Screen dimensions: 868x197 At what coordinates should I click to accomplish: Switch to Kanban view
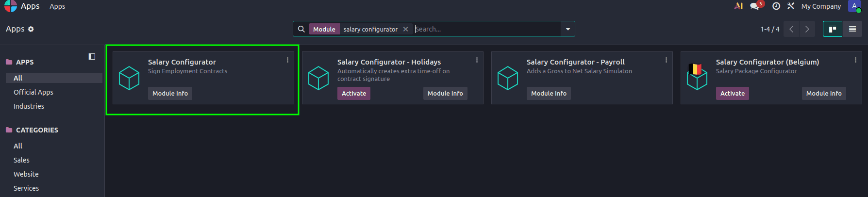point(833,29)
